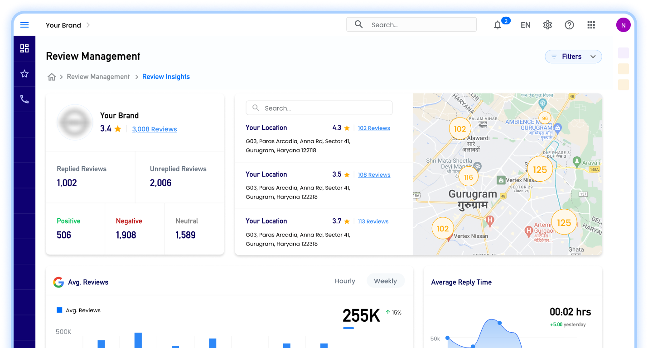Viewport: 648px width, 348px height.
Task: Click the Neutral count 1,589
Action: (x=185, y=235)
